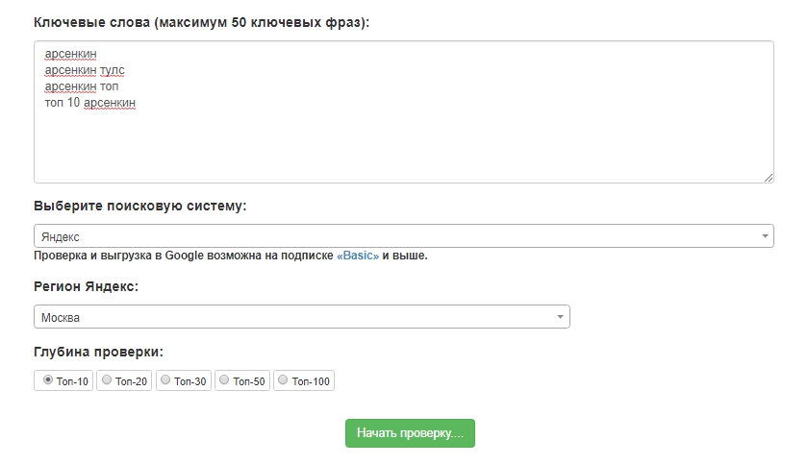Place cursor in the empty keywords textarea area
Image resolution: width=808 pixels, height=464 pixels.
(x=404, y=144)
